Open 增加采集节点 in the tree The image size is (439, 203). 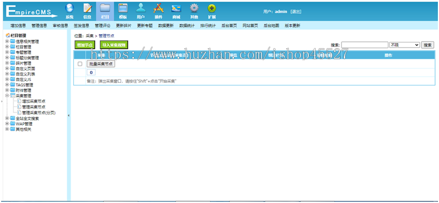(x=34, y=101)
